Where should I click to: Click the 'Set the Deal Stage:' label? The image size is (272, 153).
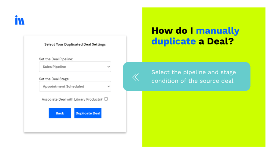coord(54,79)
